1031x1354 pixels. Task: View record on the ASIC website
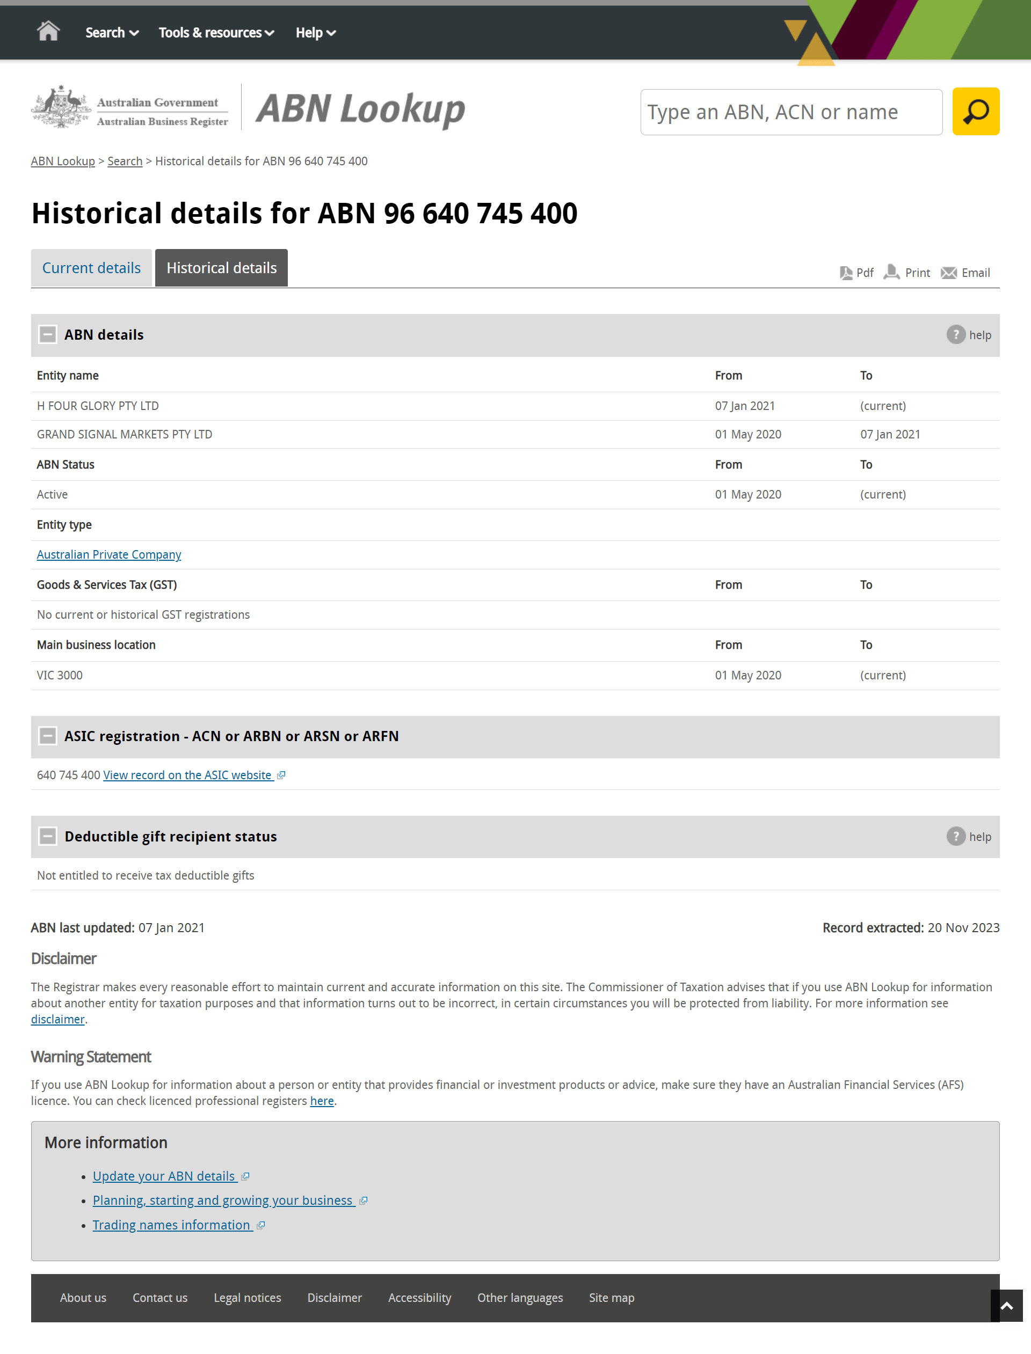[x=187, y=775]
